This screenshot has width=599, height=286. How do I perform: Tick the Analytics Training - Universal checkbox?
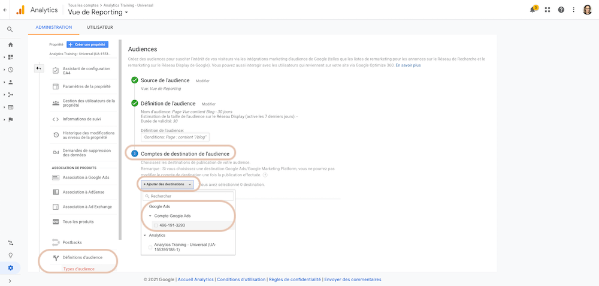[150, 248]
